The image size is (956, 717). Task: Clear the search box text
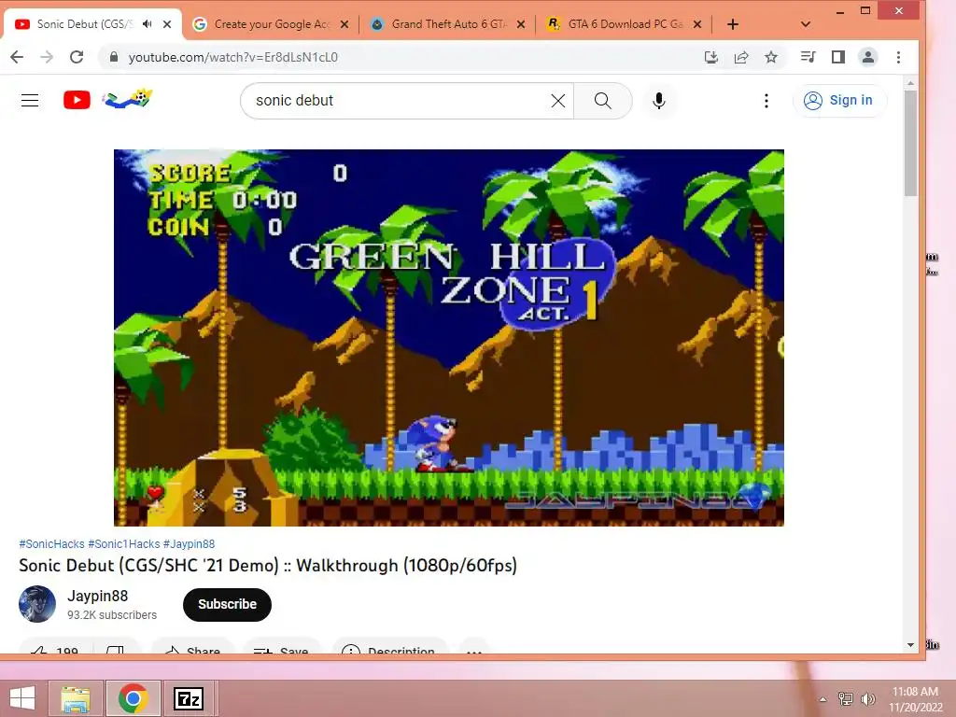click(x=558, y=101)
